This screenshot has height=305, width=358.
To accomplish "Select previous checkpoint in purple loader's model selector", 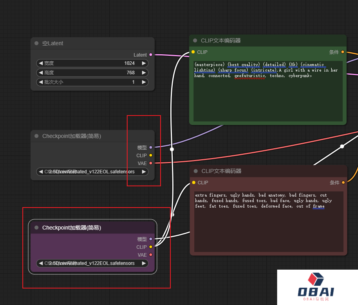I will (41, 263).
